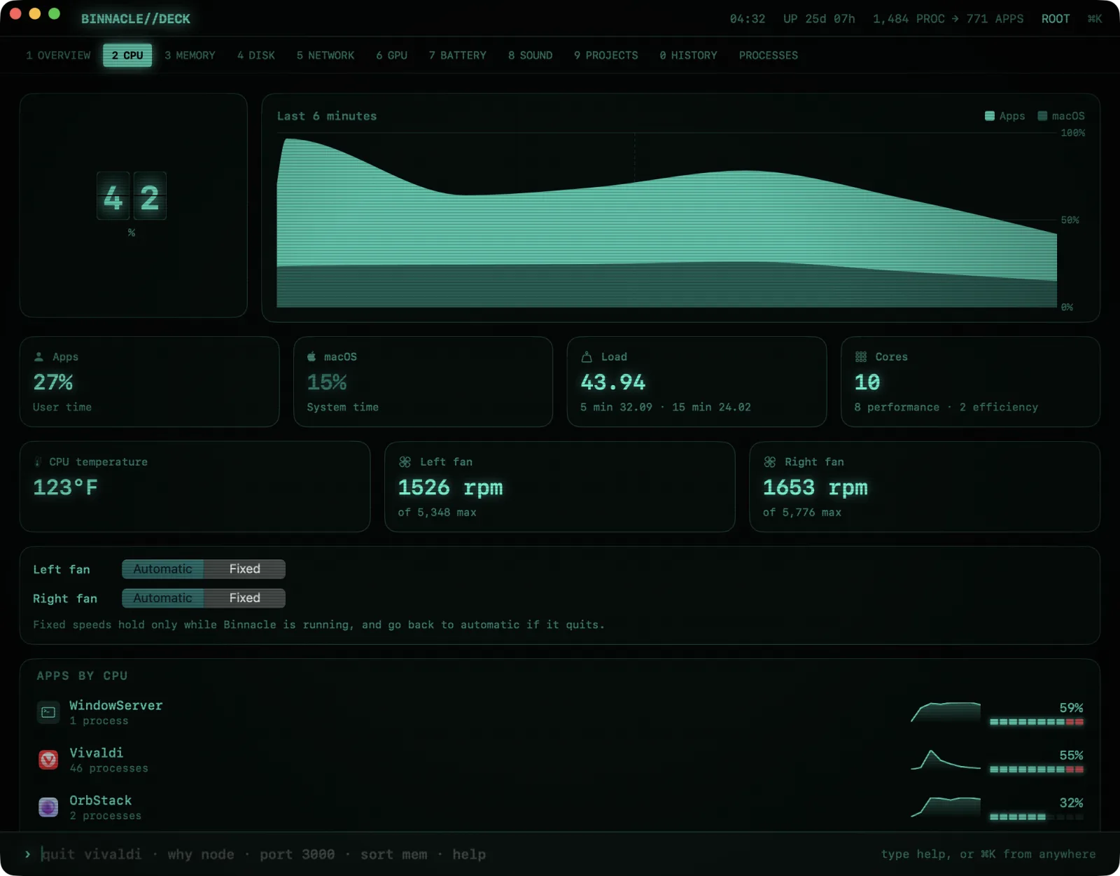Set Left fan to Fixed
Image resolution: width=1120 pixels, height=876 pixels.
pyautogui.click(x=244, y=569)
